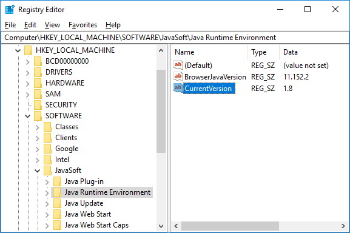Screen dimensions: 350x233
Task: Click the 11.152.2 data cell
Action: 296,77
